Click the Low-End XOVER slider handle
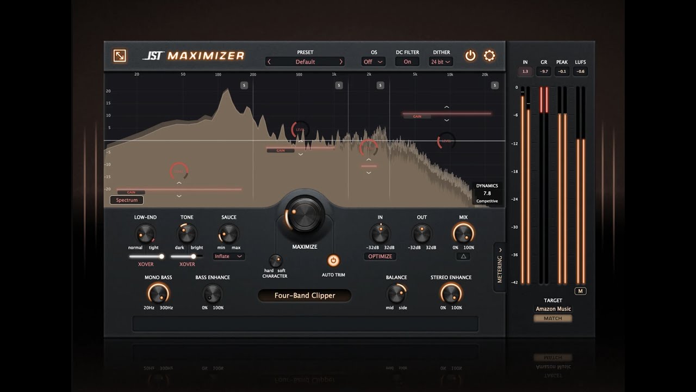The width and height of the screenshot is (696, 392). [x=161, y=256]
